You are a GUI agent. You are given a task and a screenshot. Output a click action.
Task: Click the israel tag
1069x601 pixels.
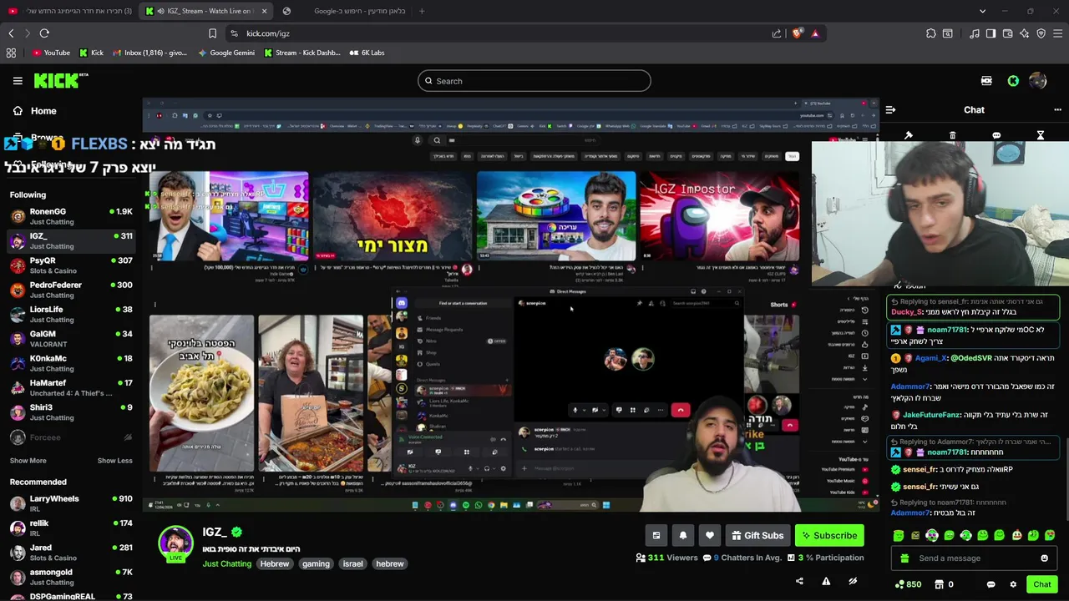pyautogui.click(x=353, y=563)
